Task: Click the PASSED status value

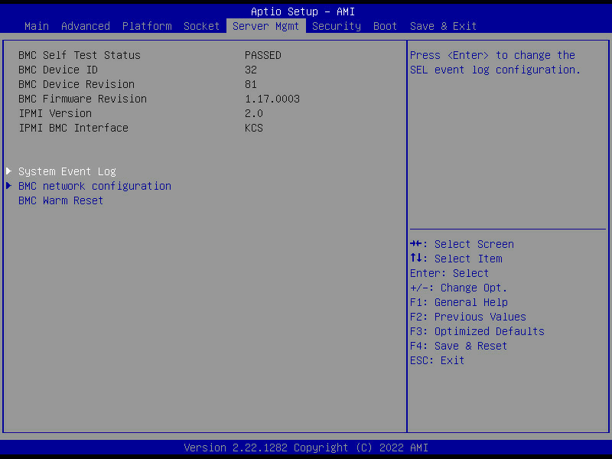Action: tap(263, 55)
